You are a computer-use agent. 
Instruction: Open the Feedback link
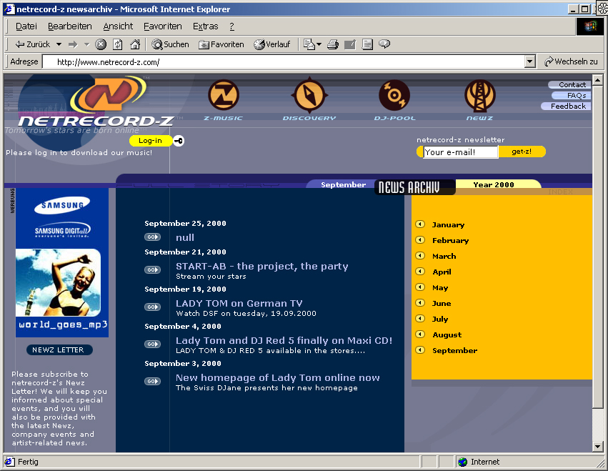tap(566, 106)
